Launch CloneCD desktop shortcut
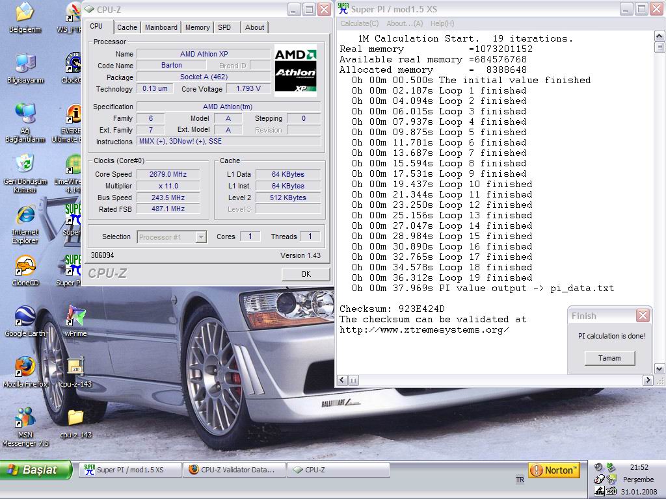Viewport: 666px width, 499px height. click(x=25, y=271)
